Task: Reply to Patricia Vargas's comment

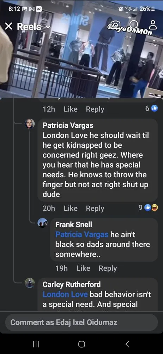Action: [x=95, y=209]
